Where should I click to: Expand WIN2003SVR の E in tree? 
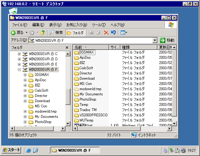tap(19, 64)
